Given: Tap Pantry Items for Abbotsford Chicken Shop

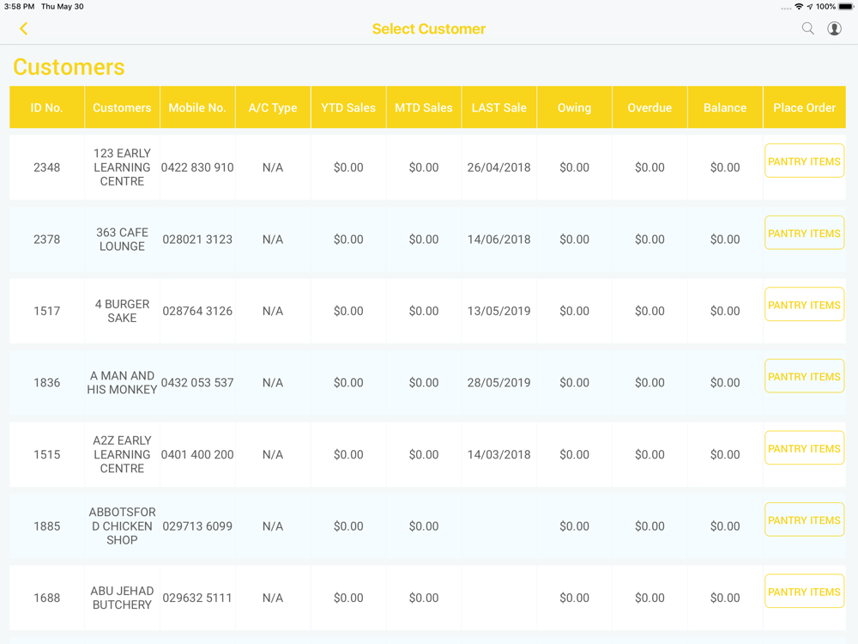Looking at the screenshot, I should [x=804, y=520].
